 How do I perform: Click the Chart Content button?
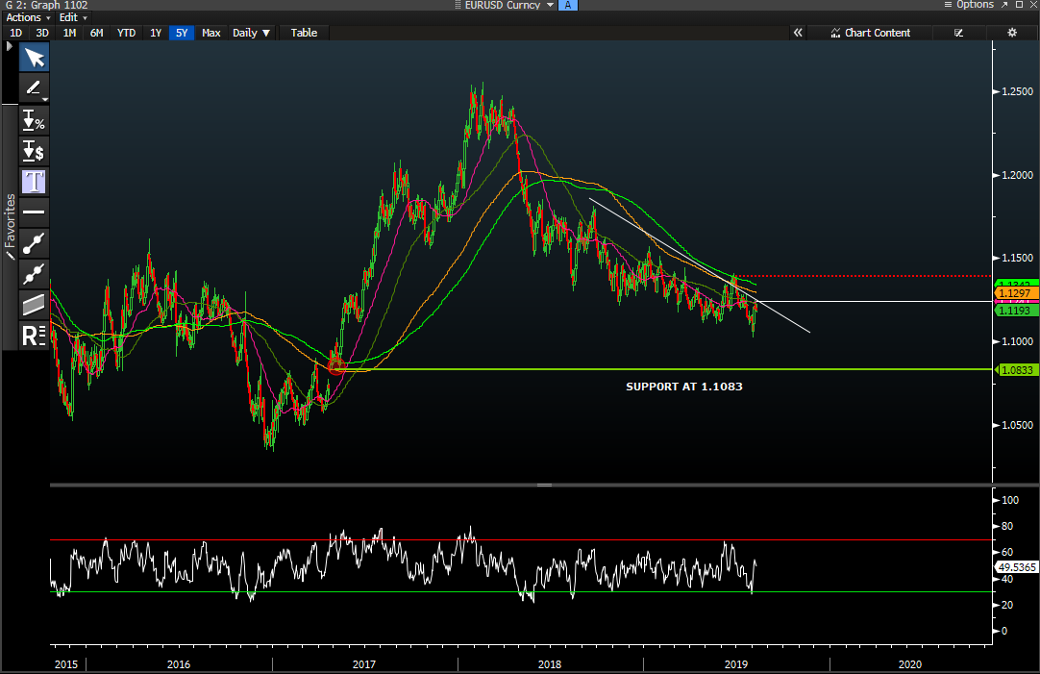click(x=871, y=33)
